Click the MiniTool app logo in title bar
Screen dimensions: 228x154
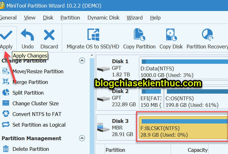[2, 6]
